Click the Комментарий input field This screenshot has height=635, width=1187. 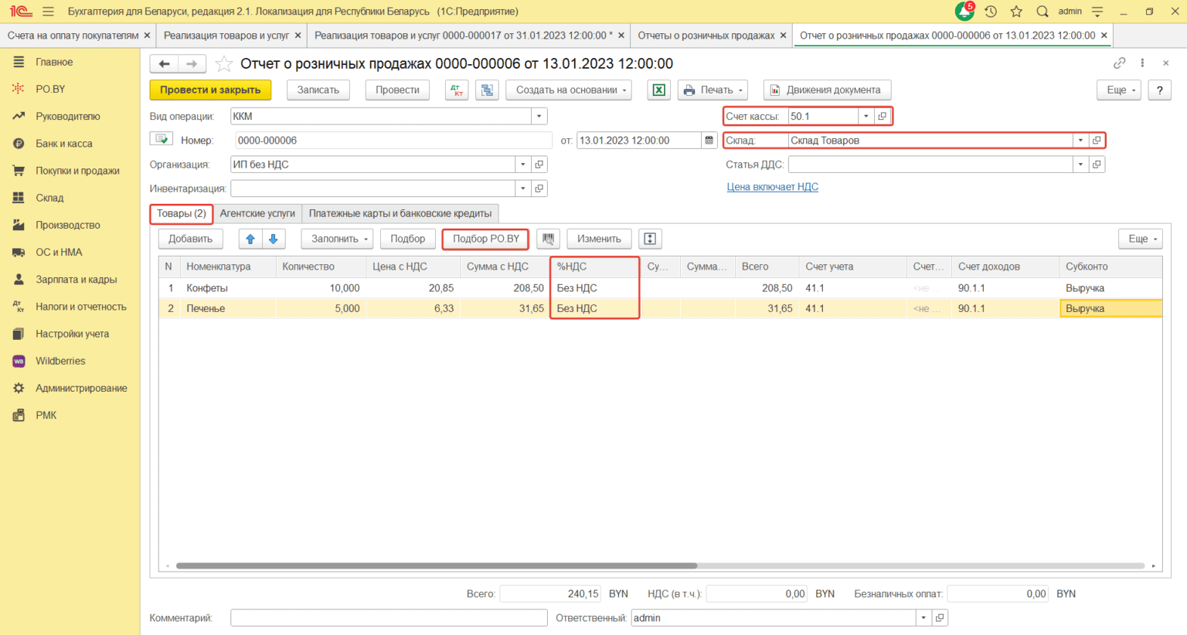[x=389, y=618]
